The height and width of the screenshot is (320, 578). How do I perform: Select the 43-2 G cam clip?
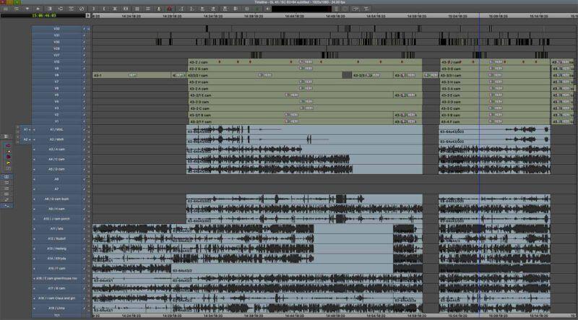304,69
